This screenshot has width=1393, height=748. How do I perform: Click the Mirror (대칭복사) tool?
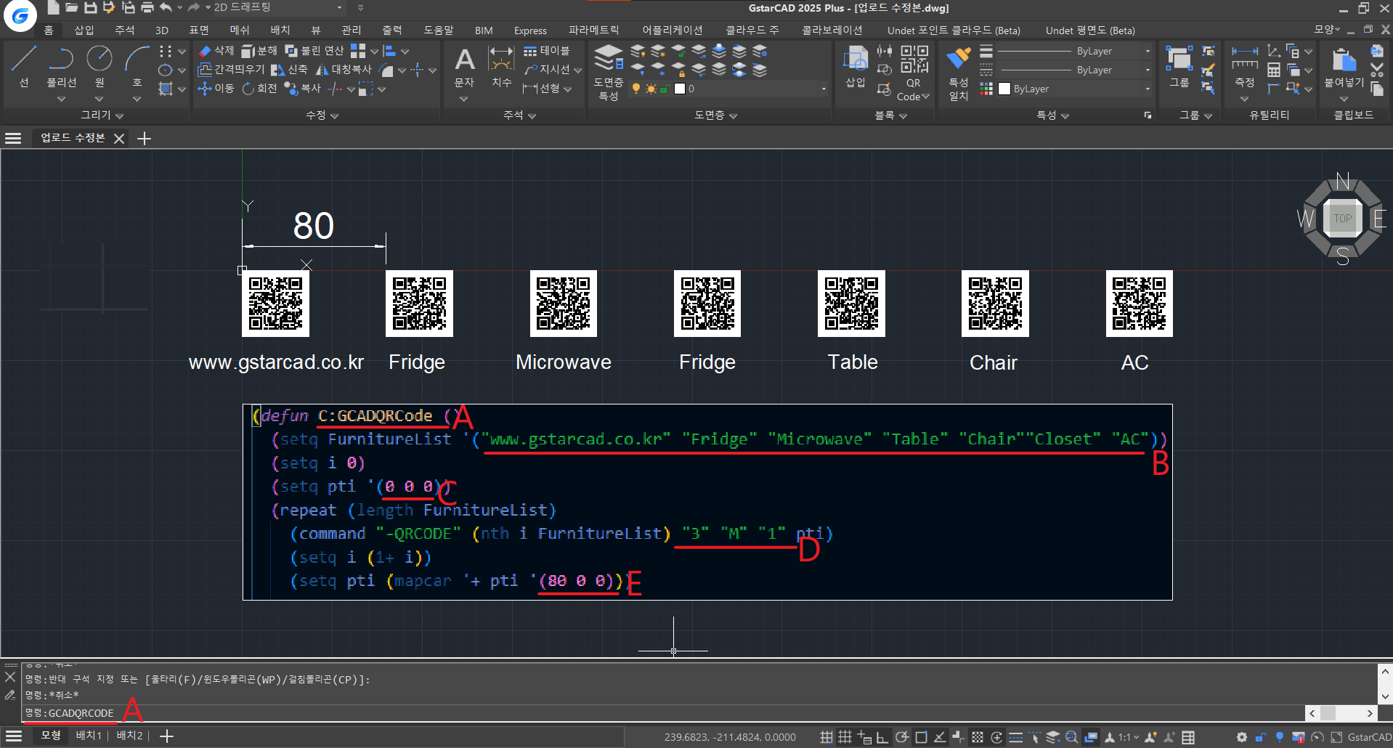343,69
